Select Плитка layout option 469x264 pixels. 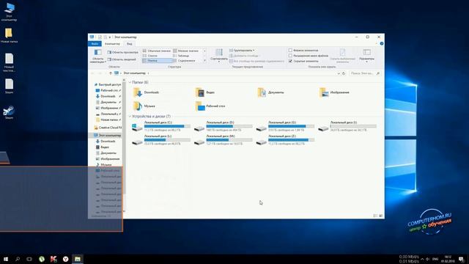coord(157,60)
